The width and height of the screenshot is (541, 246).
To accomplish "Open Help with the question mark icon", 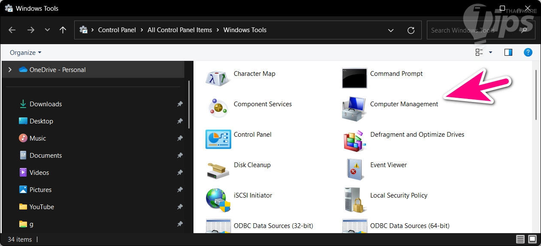I will 528,52.
